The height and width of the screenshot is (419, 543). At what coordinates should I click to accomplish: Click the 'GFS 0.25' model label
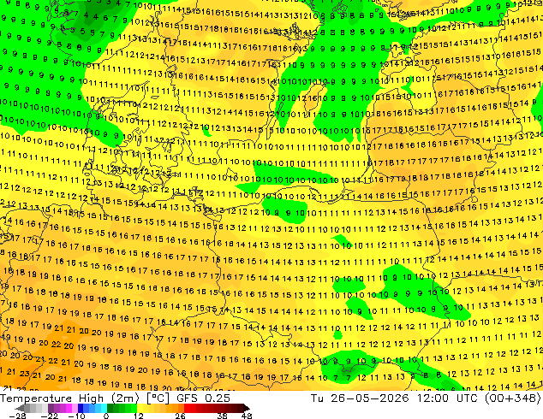click(203, 398)
